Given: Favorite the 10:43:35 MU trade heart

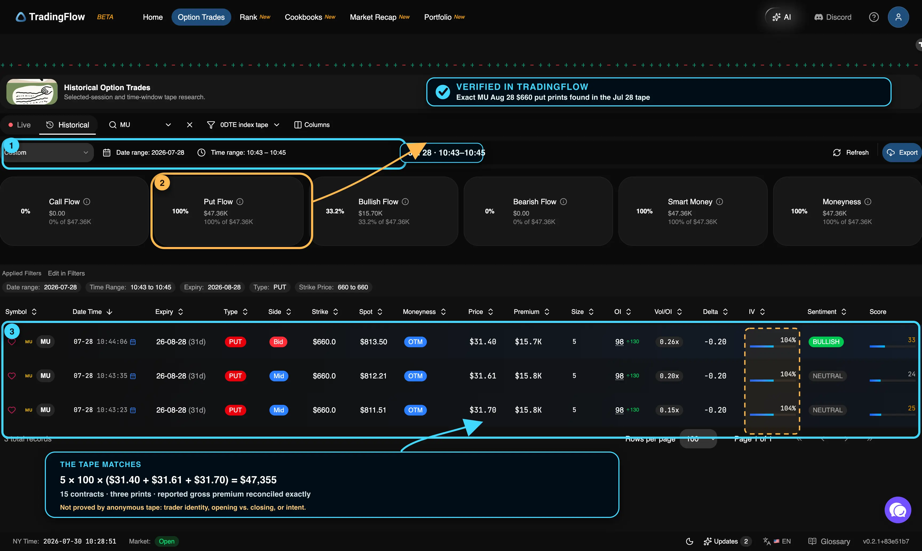Looking at the screenshot, I should 12,376.
